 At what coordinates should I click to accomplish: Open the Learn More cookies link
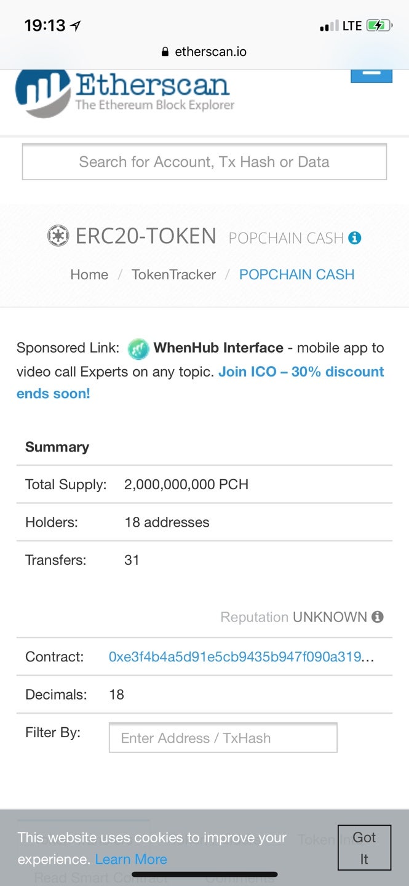131,859
